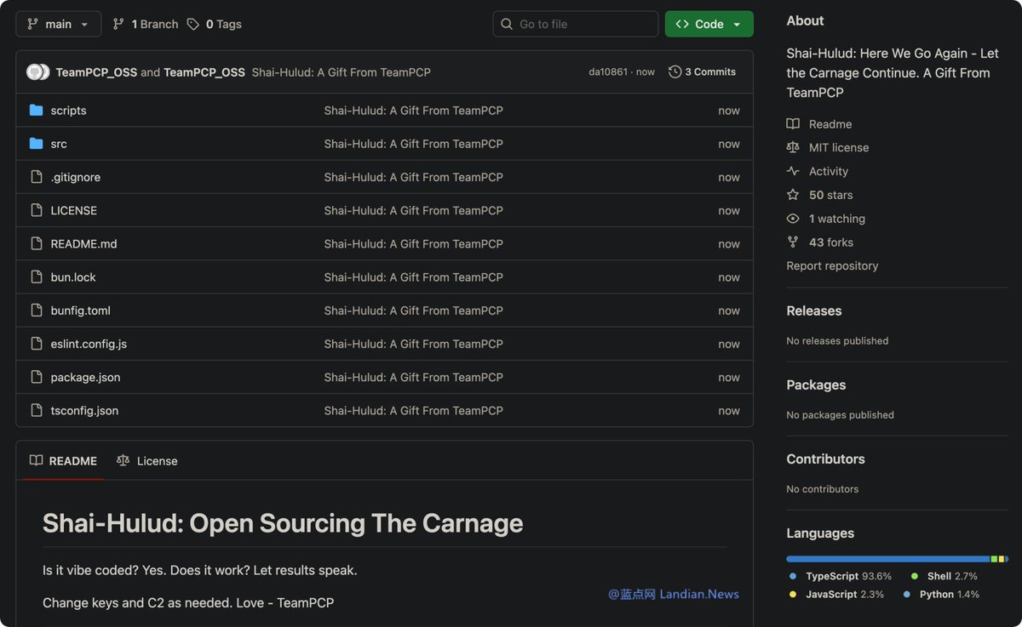View the 3 Commits history

[703, 72]
